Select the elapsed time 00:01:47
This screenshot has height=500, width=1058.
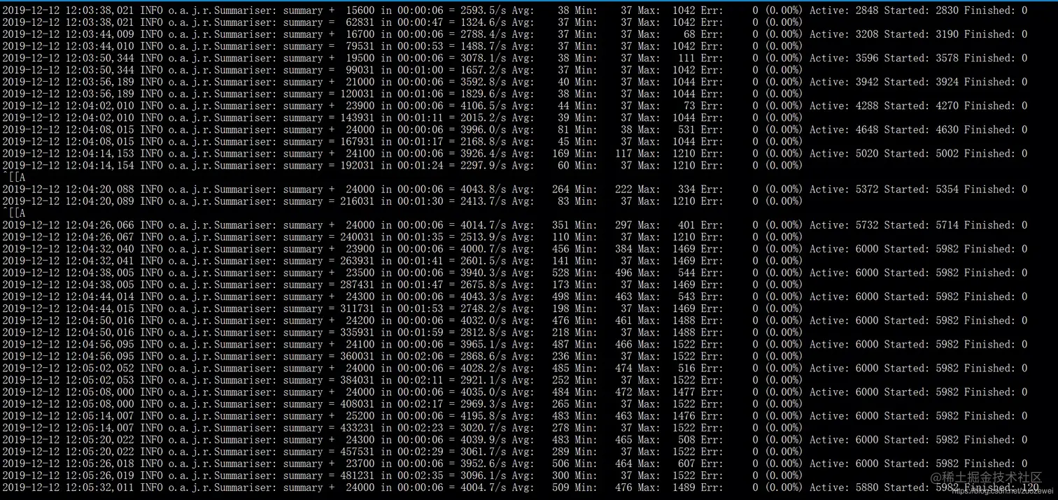[420, 285]
